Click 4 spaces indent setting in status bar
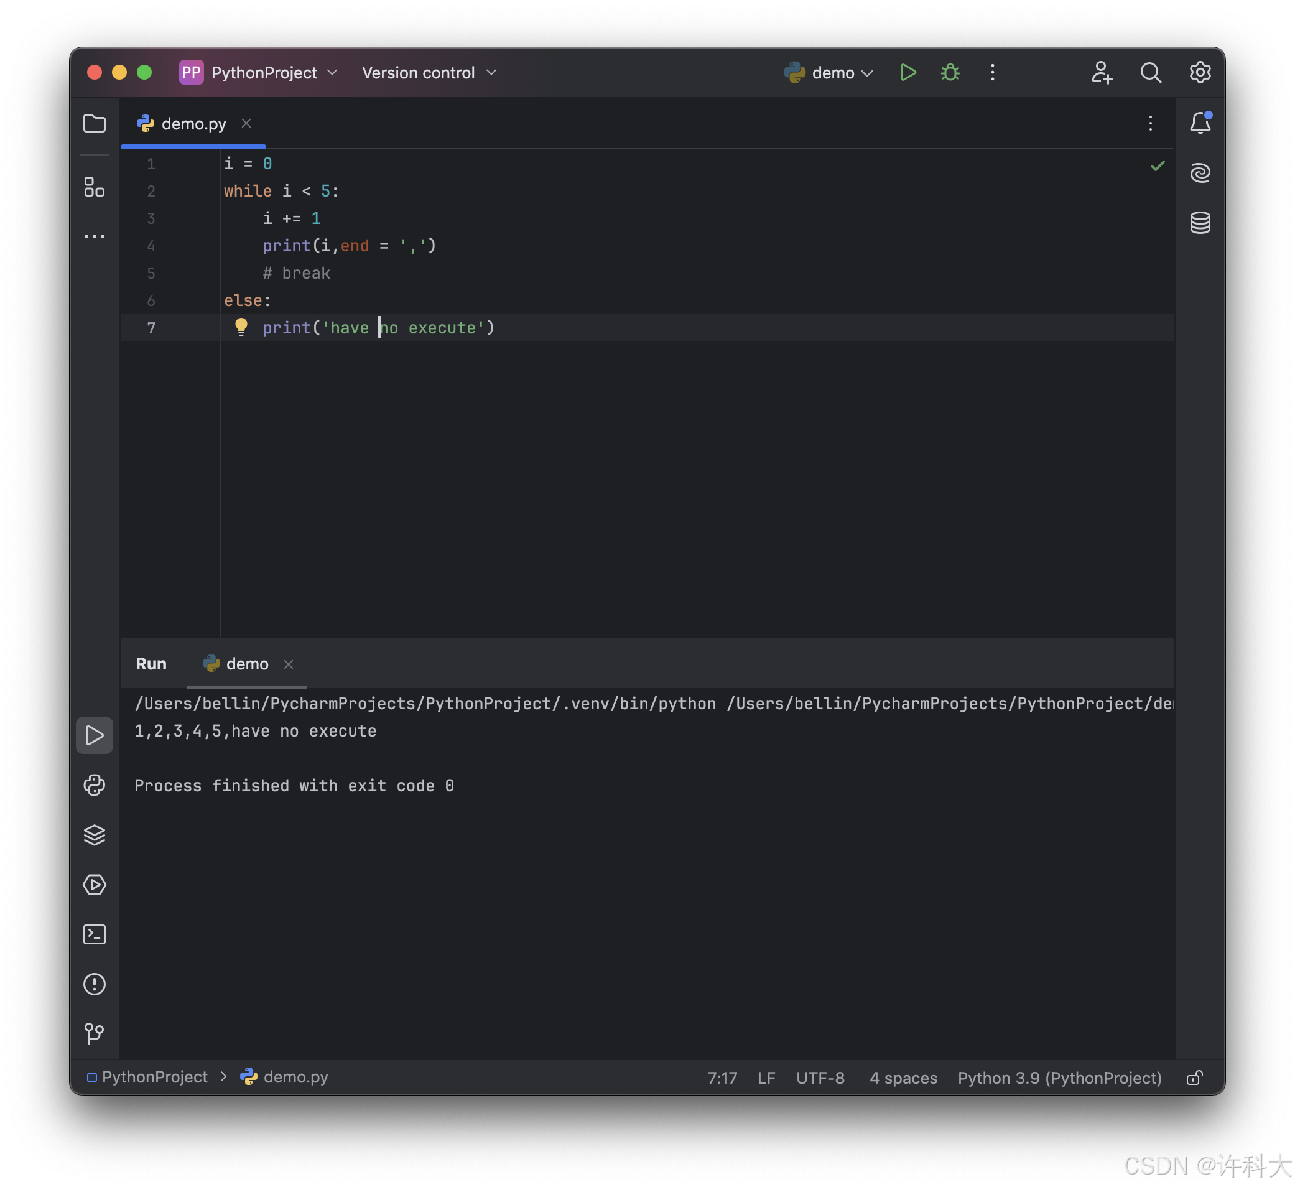The width and height of the screenshot is (1295, 1187). tap(903, 1078)
